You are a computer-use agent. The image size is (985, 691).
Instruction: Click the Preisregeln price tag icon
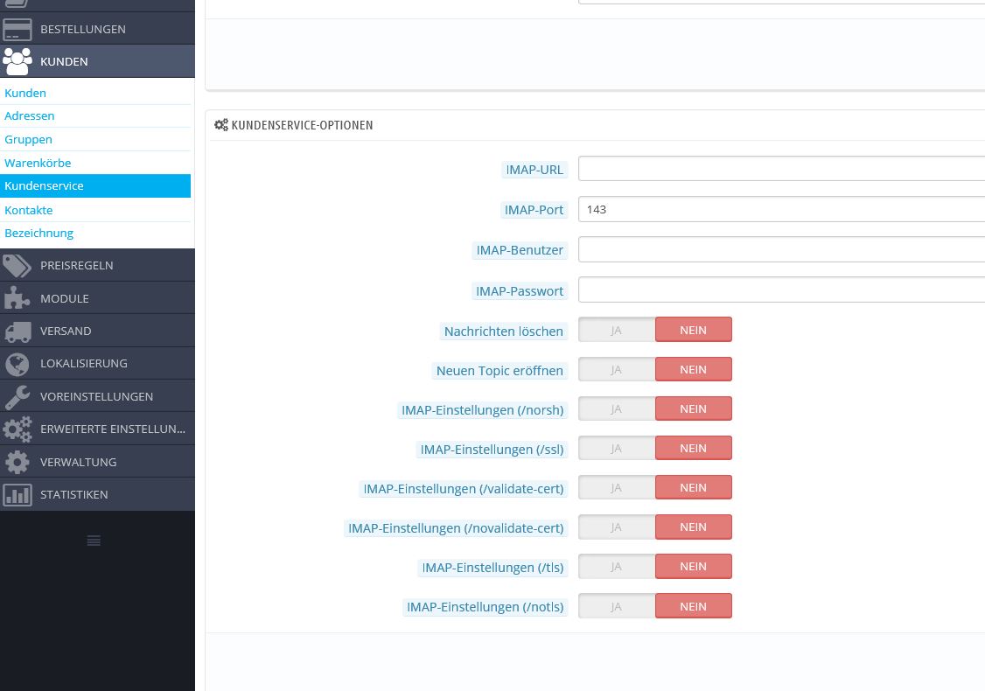pyautogui.click(x=17, y=266)
